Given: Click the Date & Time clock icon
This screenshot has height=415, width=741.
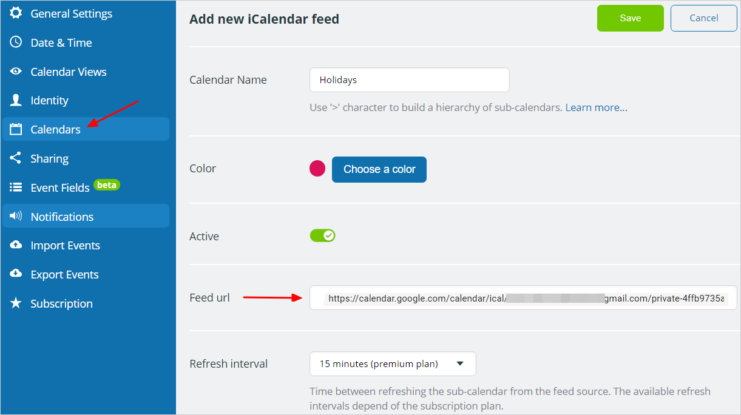Looking at the screenshot, I should (16, 42).
